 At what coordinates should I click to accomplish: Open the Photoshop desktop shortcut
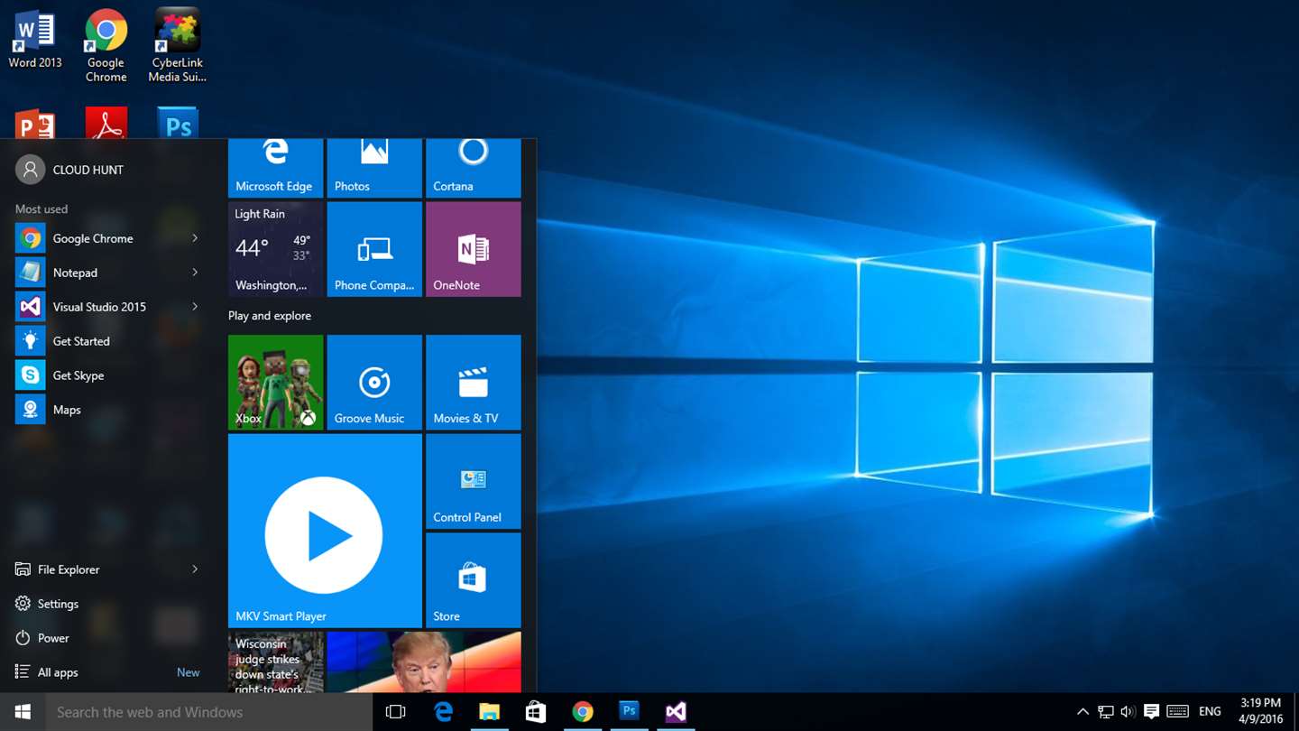pos(177,124)
